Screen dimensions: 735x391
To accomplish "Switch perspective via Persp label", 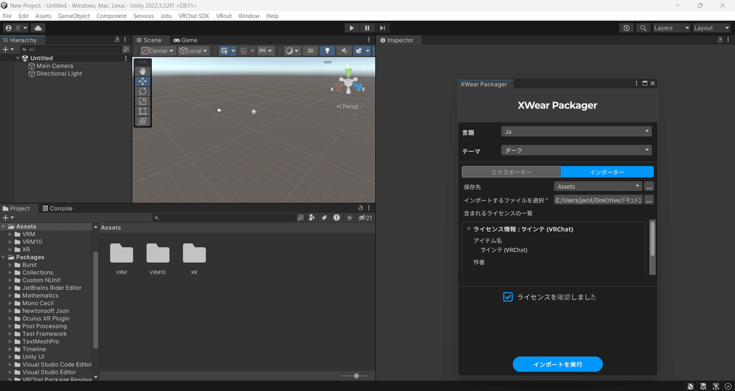I will pyautogui.click(x=347, y=107).
